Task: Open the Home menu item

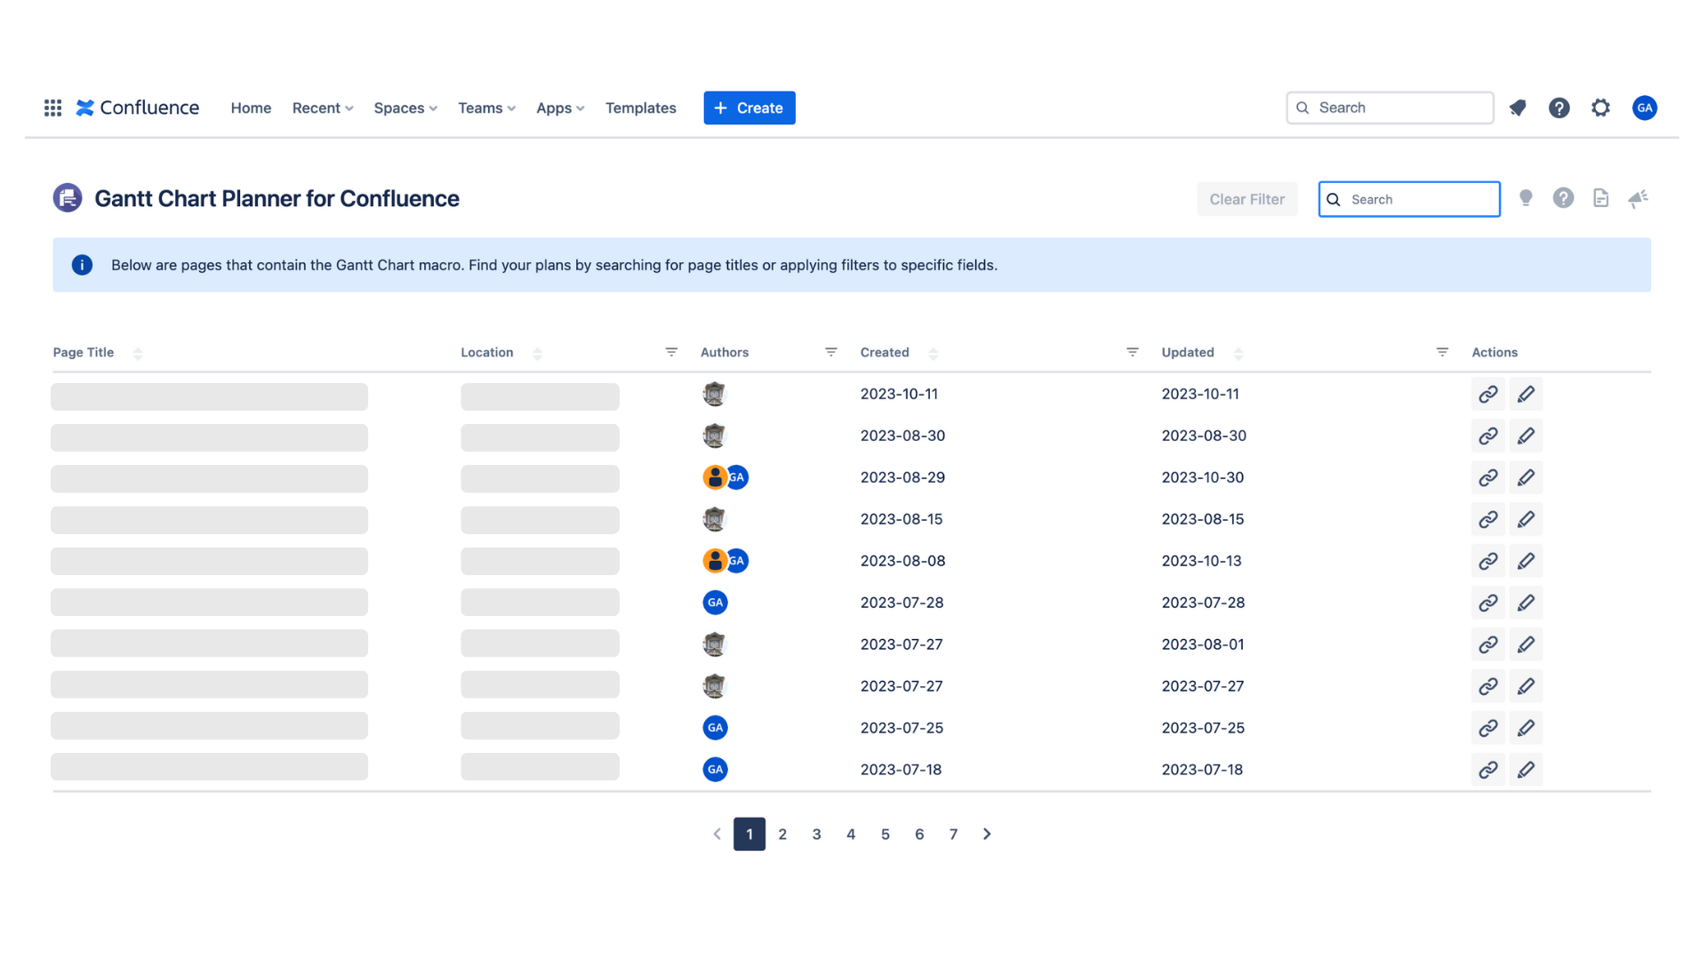Action: click(251, 108)
